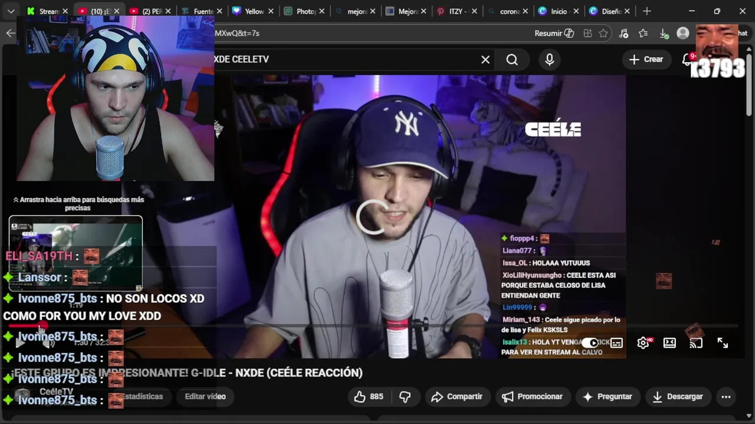Click the Promocionar button
This screenshot has height=424, width=755.
532,397
